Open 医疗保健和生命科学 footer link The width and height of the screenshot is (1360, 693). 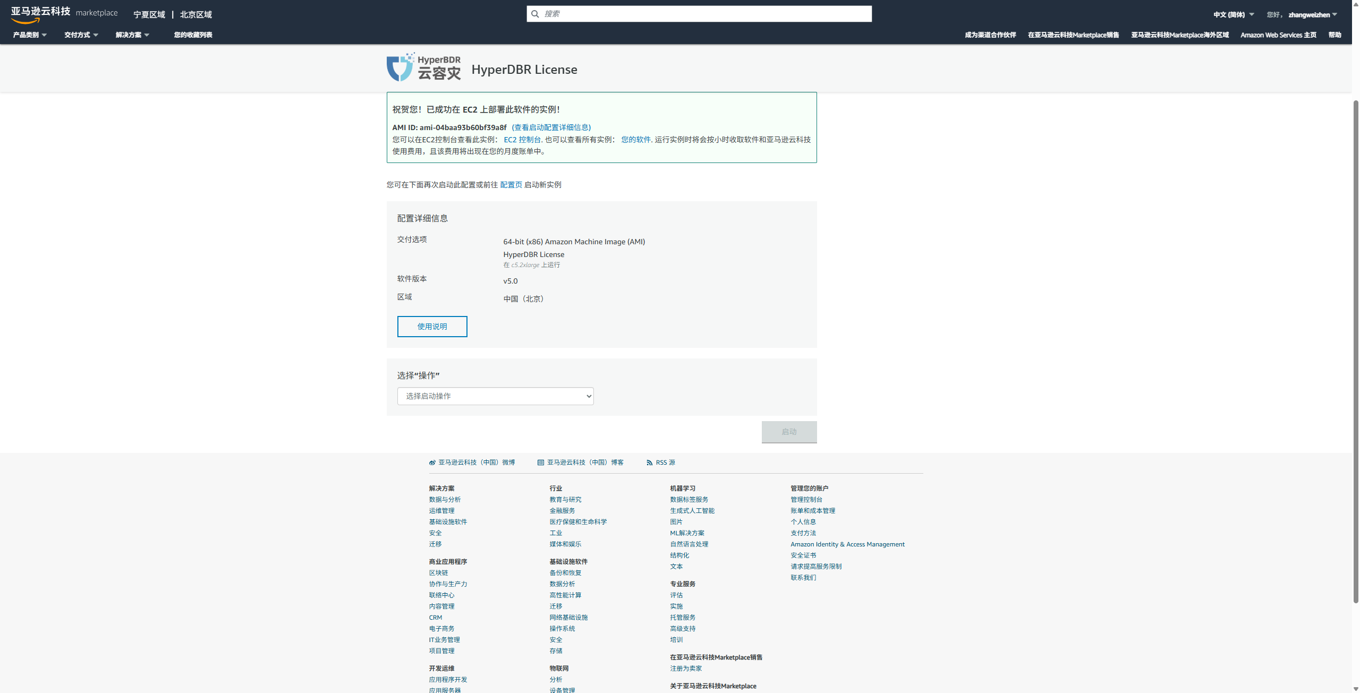point(578,522)
